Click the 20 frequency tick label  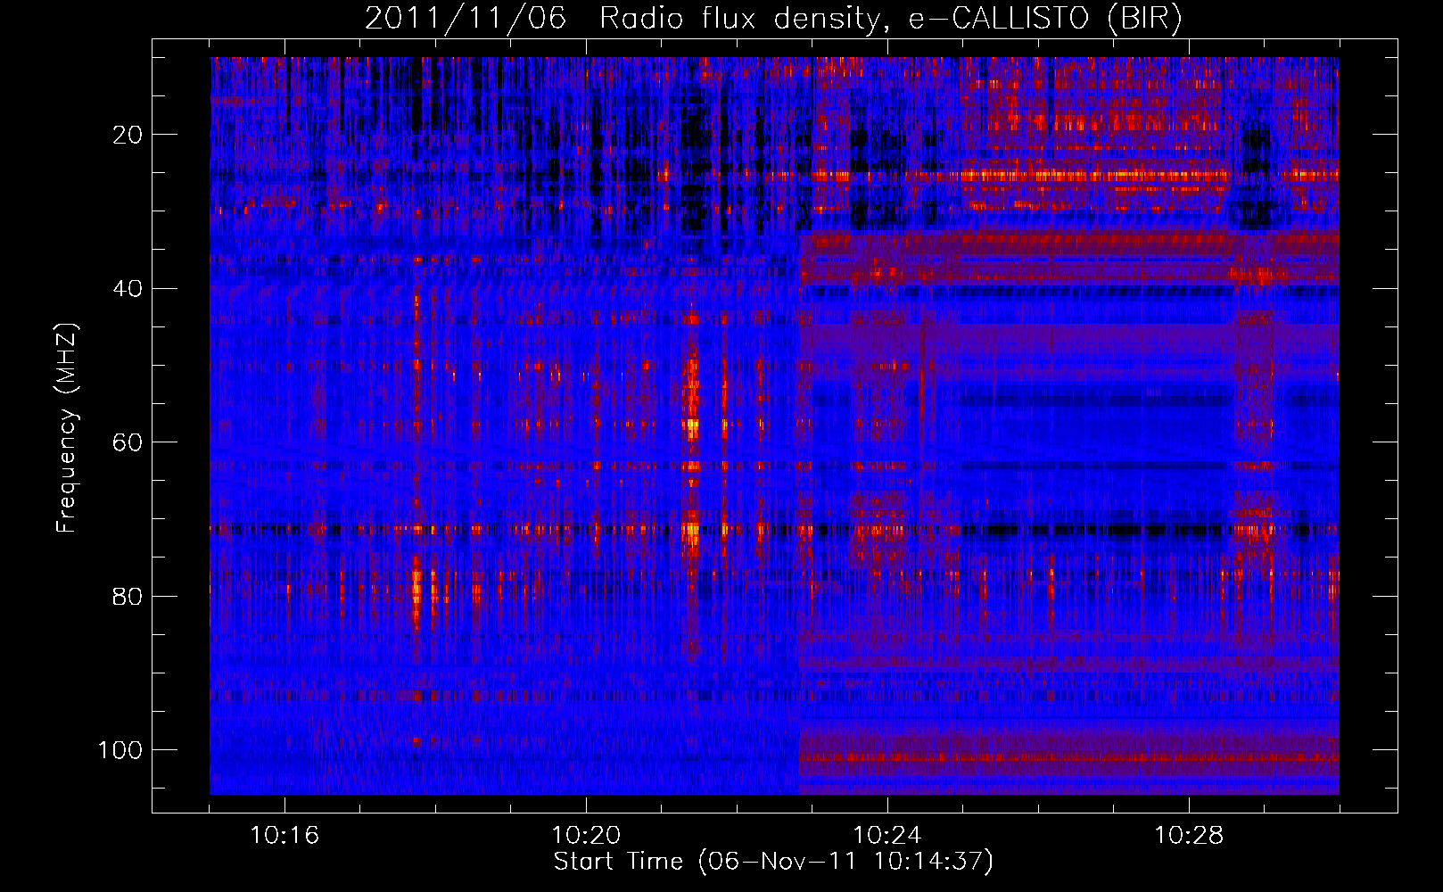[128, 136]
